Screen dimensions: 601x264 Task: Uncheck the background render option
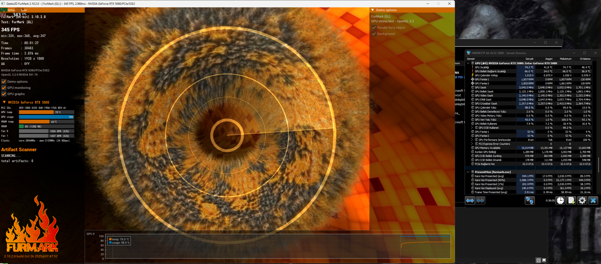click(x=374, y=34)
